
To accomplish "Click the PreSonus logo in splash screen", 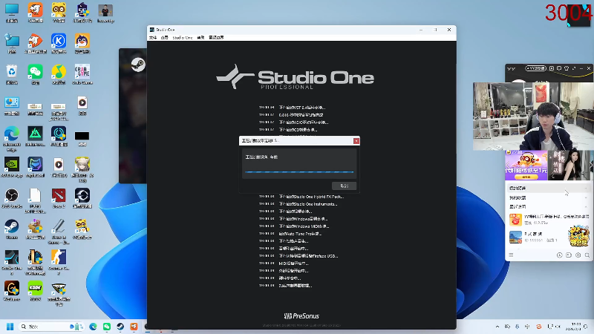I will pos(301,316).
